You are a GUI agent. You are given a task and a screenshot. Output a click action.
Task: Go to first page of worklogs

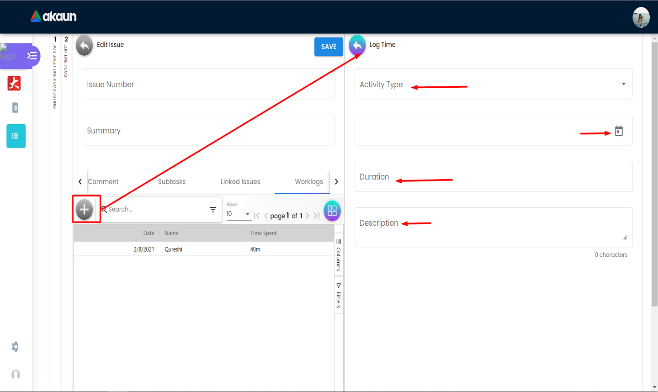[257, 216]
